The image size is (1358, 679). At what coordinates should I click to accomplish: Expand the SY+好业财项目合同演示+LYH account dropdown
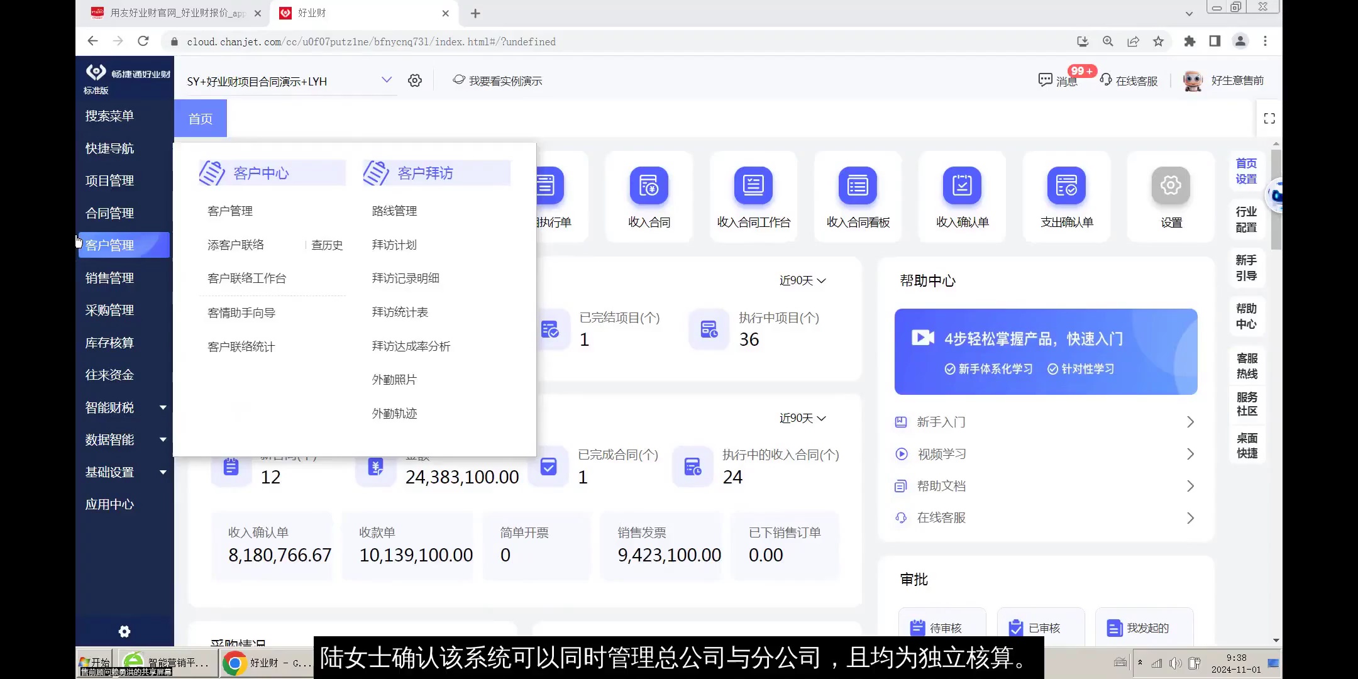click(386, 80)
